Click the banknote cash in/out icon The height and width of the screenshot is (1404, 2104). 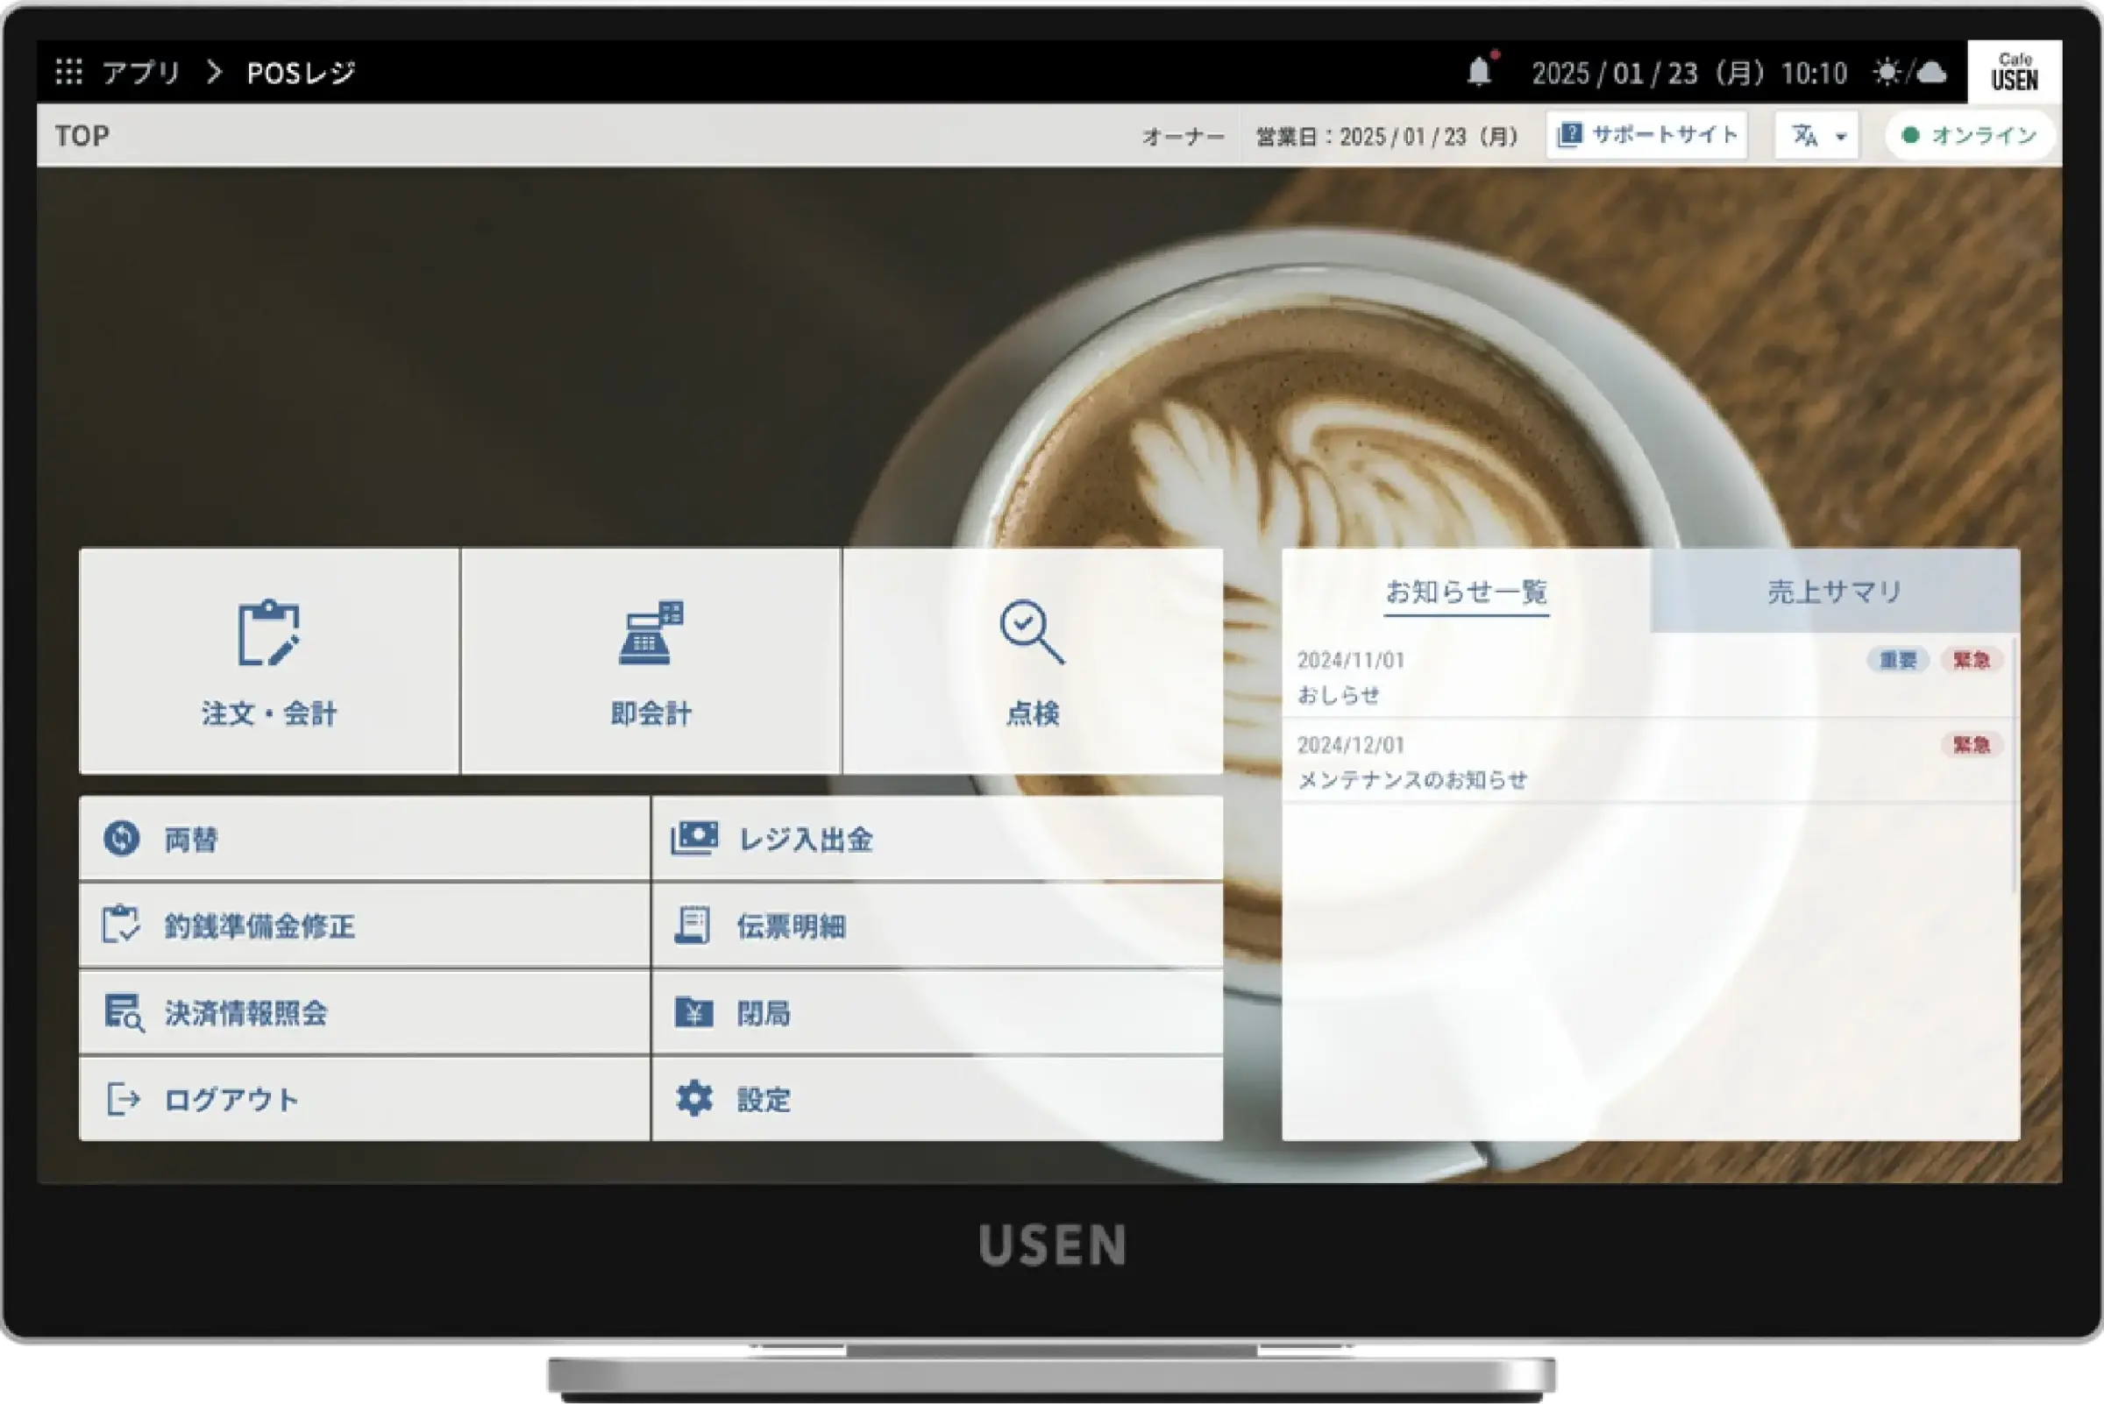click(694, 838)
